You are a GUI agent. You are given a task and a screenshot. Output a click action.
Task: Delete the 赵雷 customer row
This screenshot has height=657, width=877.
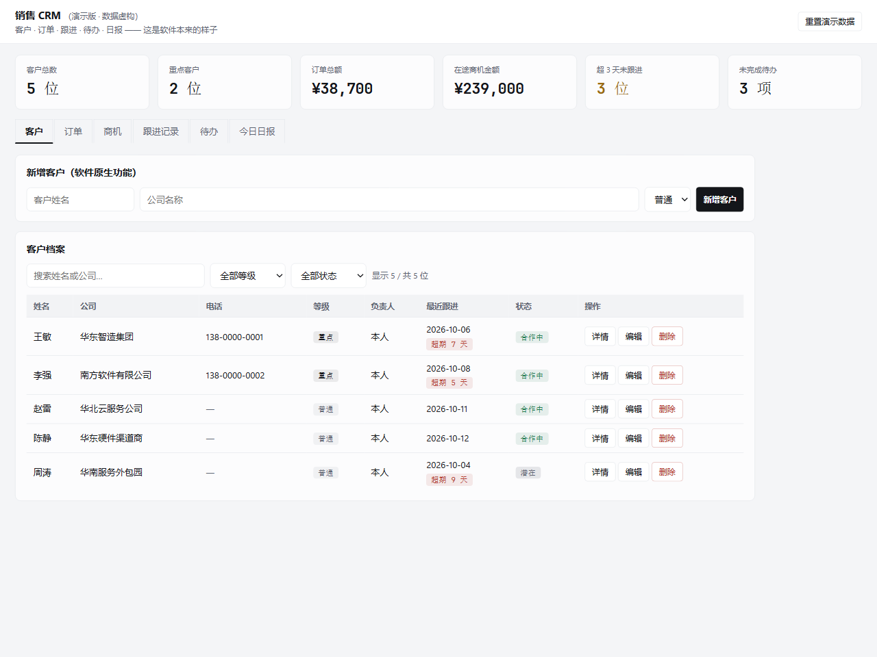click(667, 409)
